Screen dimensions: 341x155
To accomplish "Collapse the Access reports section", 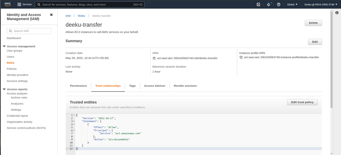I will [4, 89].
